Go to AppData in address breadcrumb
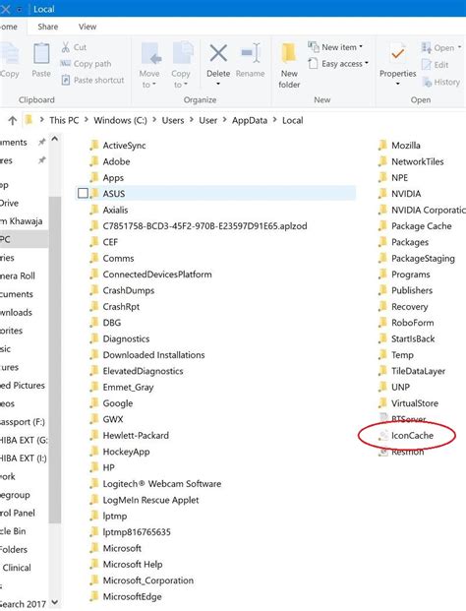This screenshot has height=611, width=466. [250, 120]
